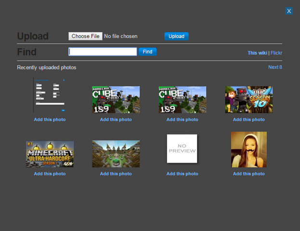This screenshot has width=300, height=231.
Task: Close the photo dialog with the X button
Action: [289, 11]
